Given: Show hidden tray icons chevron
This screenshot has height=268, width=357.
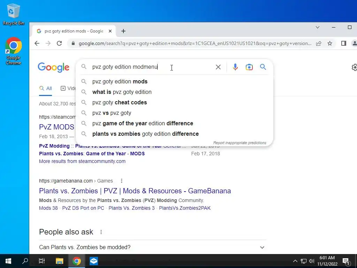Looking at the screenshot, I should click(x=295, y=261).
